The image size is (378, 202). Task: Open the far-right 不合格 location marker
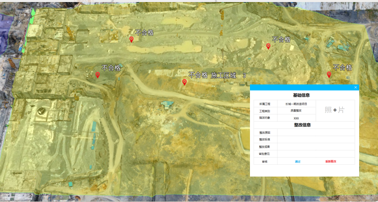tap(329, 75)
